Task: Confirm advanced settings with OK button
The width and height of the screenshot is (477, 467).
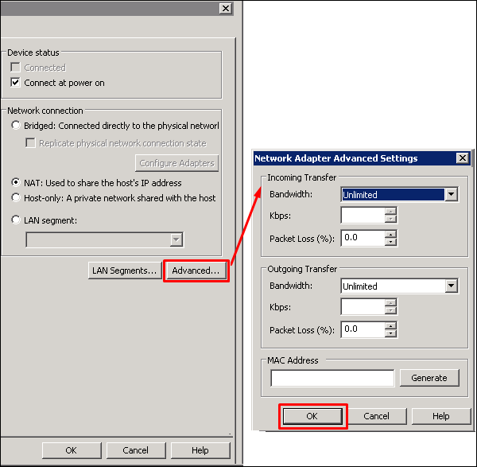Action: click(312, 416)
